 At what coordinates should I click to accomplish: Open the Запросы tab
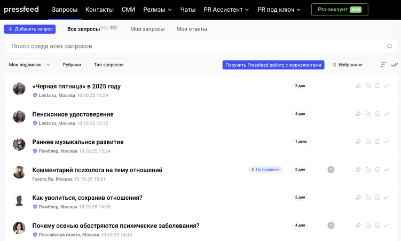[65, 10]
